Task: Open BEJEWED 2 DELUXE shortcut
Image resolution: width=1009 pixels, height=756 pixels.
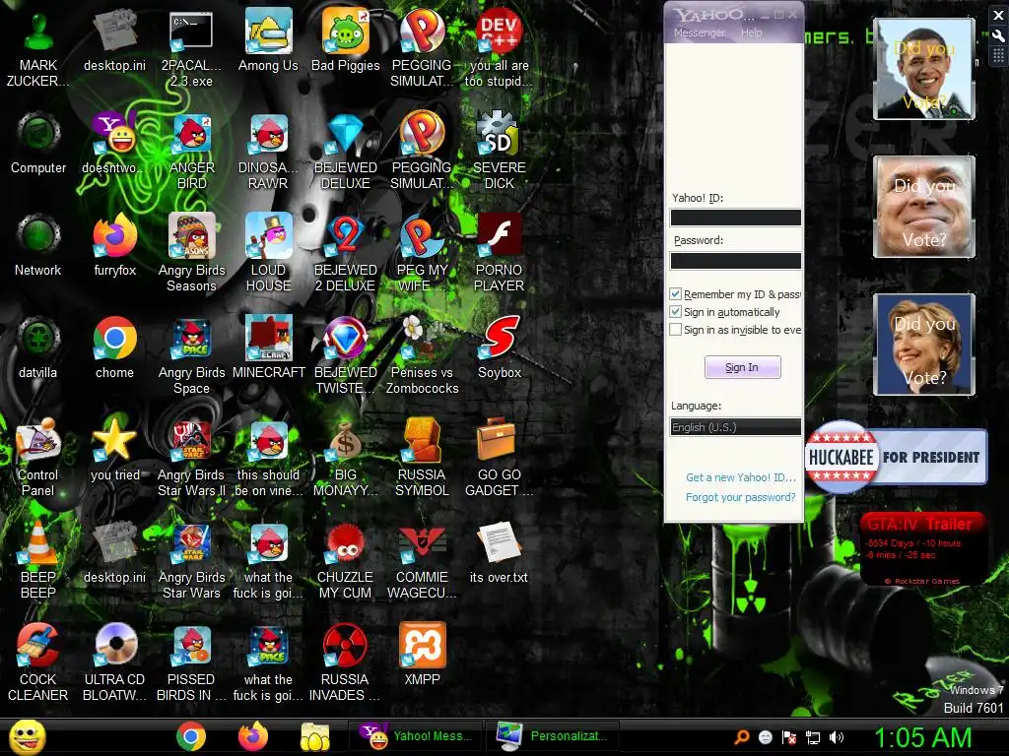Action: click(346, 253)
